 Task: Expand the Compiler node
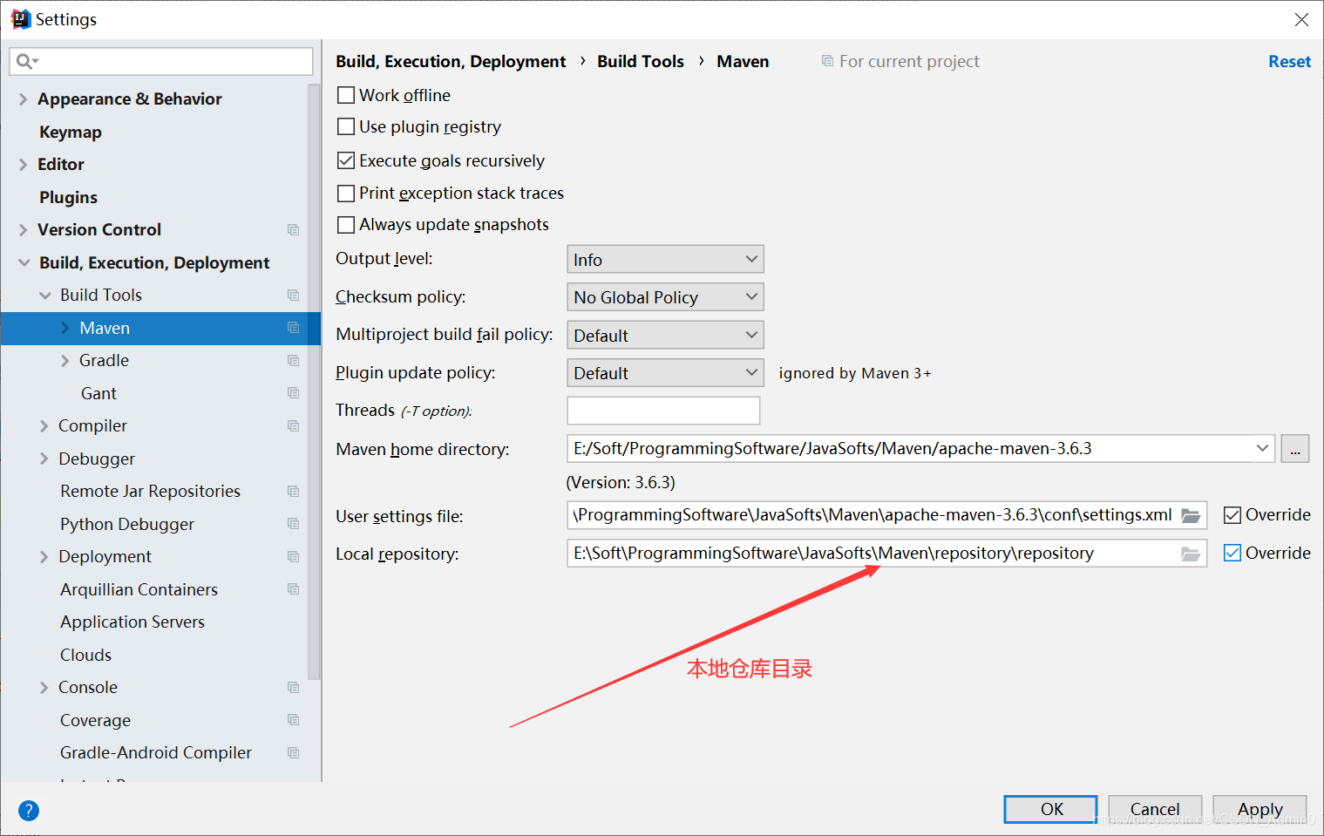(x=44, y=426)
